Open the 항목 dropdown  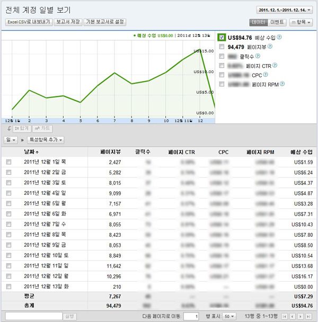tap(301, 22)
